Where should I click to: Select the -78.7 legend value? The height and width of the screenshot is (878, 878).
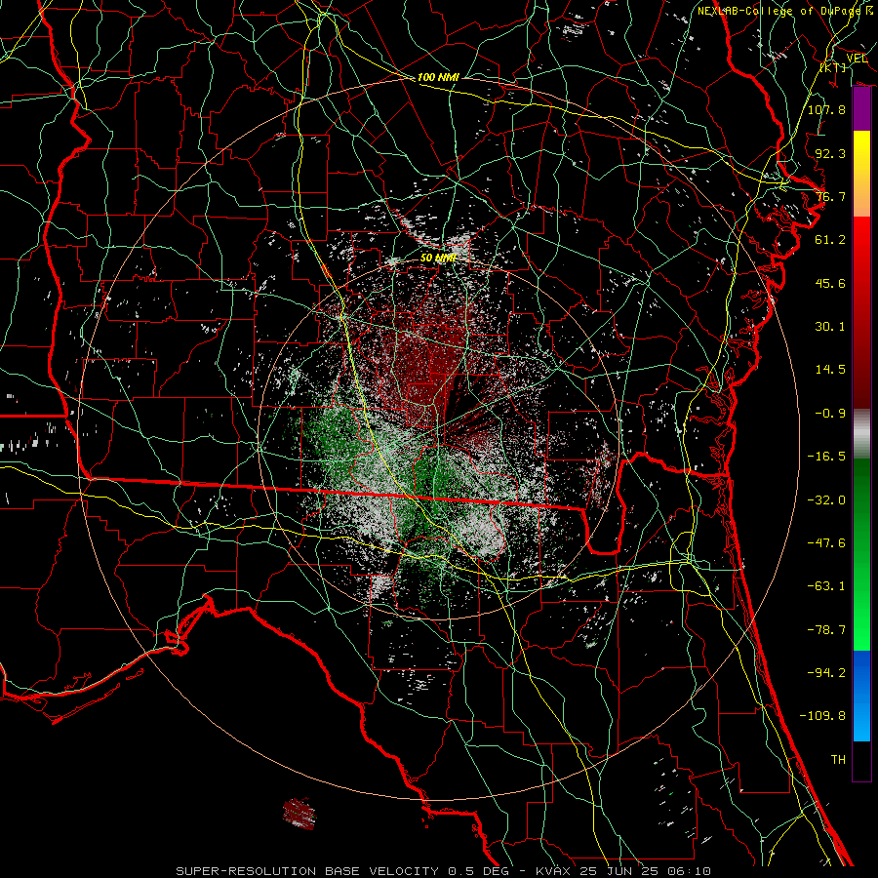(826, 629)
